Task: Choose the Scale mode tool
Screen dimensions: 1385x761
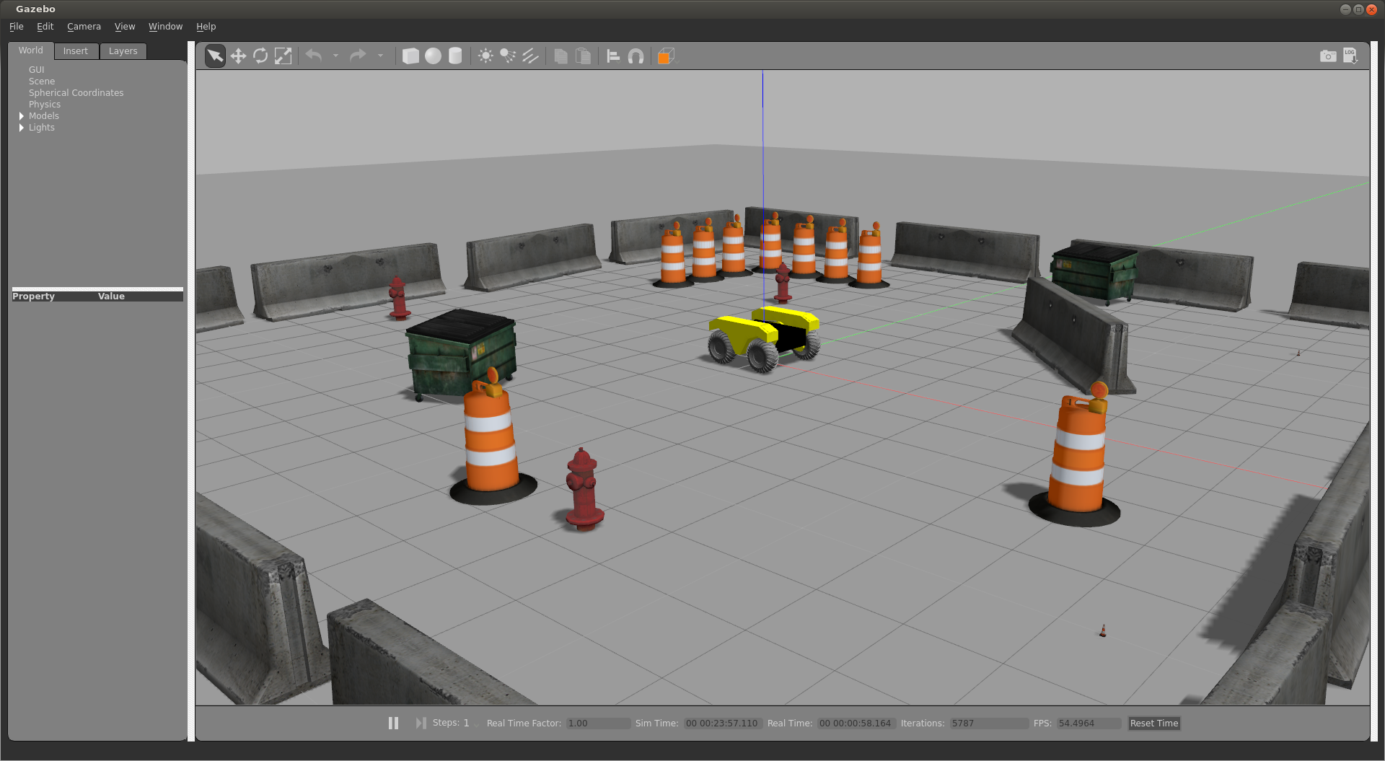Action: pyautogui.click(x=283, y=56)
